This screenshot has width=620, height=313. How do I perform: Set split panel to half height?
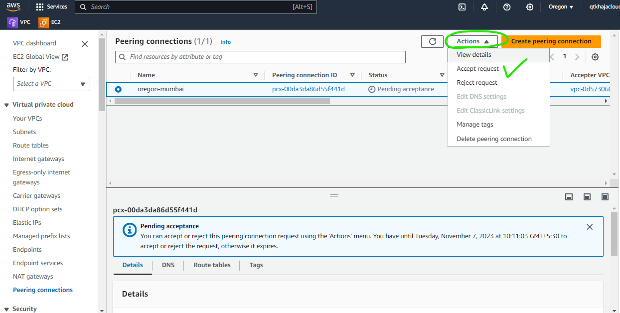point(587,197)
